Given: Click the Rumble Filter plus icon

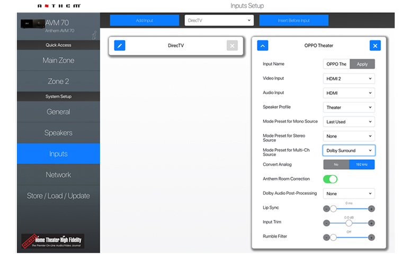Looking at the screenshot, I should (371, 237).
